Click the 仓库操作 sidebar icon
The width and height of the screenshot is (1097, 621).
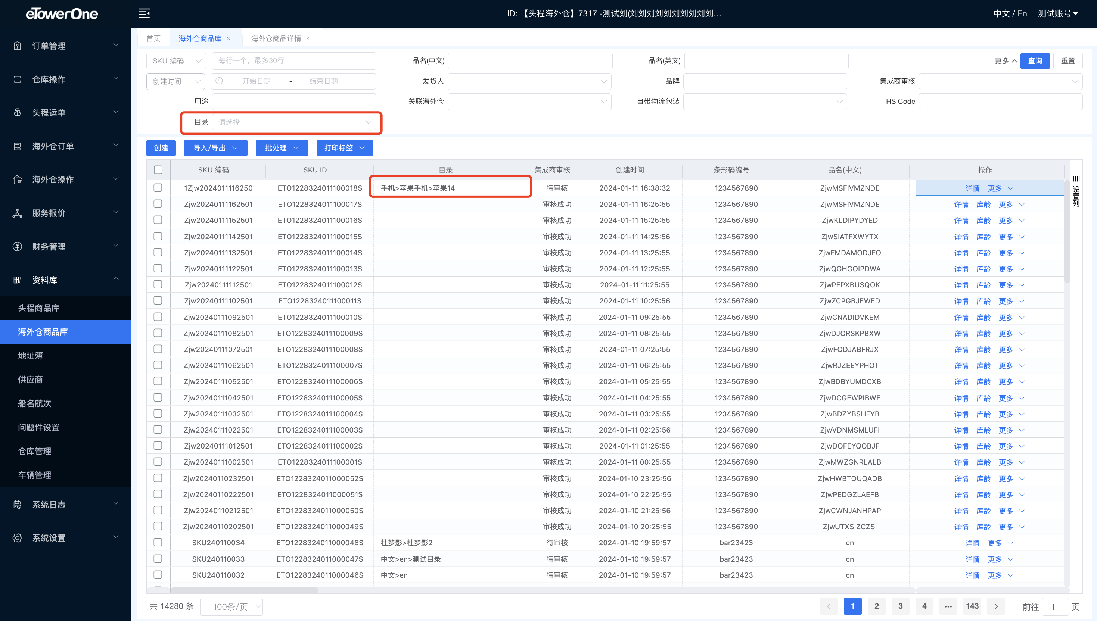coord(17,79)
